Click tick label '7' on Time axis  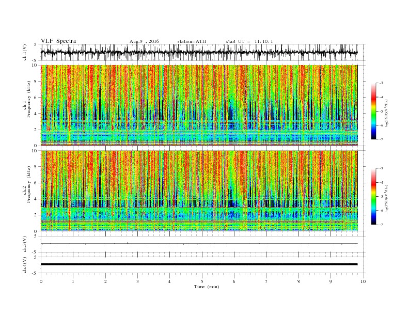tap(266, 281)
